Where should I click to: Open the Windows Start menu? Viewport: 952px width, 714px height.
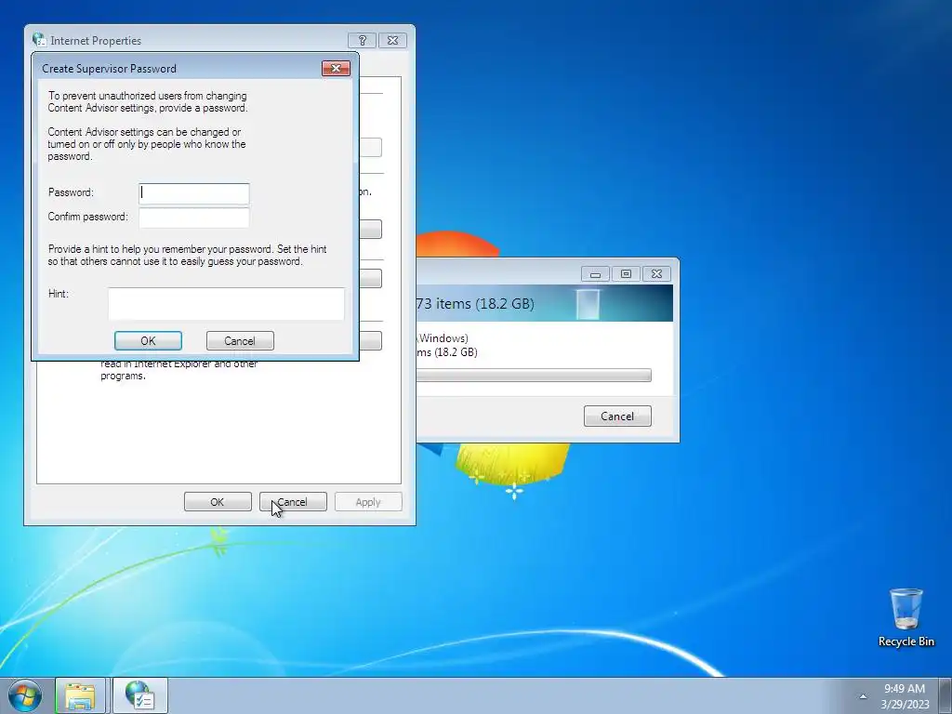click(25, 695)
